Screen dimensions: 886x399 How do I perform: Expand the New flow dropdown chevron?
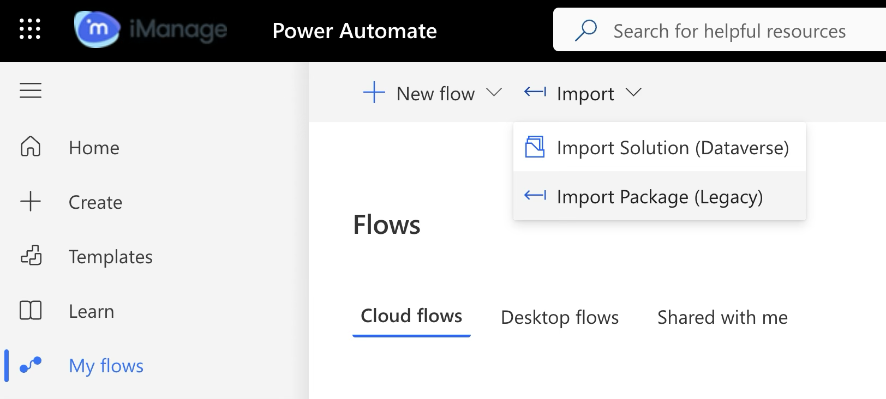pos(494,93)
